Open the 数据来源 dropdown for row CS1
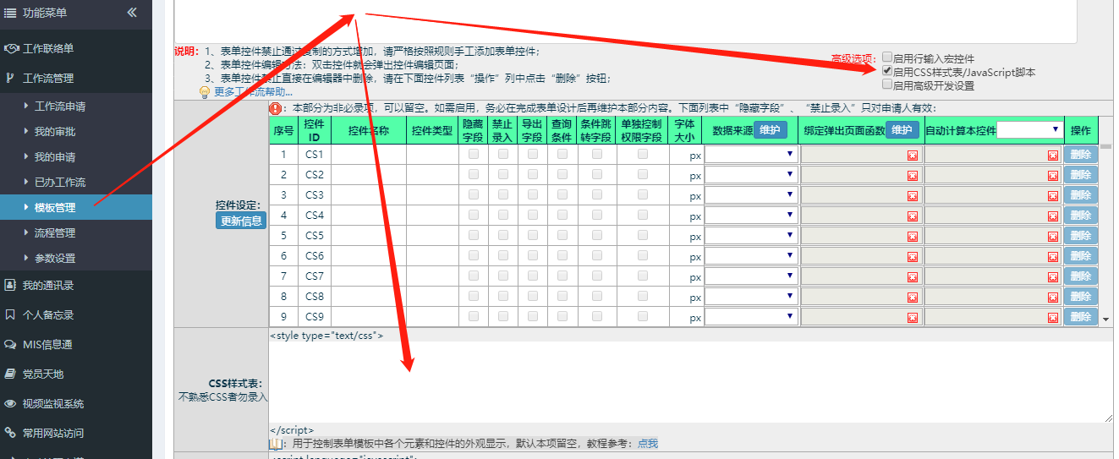1119x459 pixels. 751,155
